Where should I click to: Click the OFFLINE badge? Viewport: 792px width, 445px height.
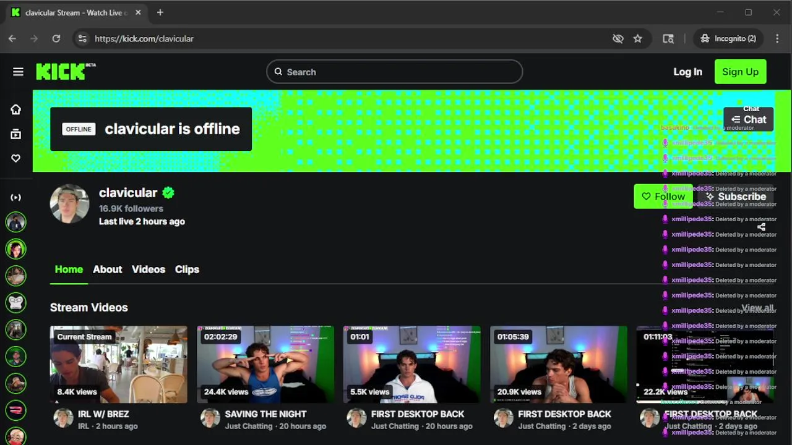tap(79, 129)
